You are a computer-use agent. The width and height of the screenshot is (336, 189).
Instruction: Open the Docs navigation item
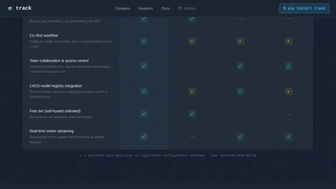click(165, 8)
